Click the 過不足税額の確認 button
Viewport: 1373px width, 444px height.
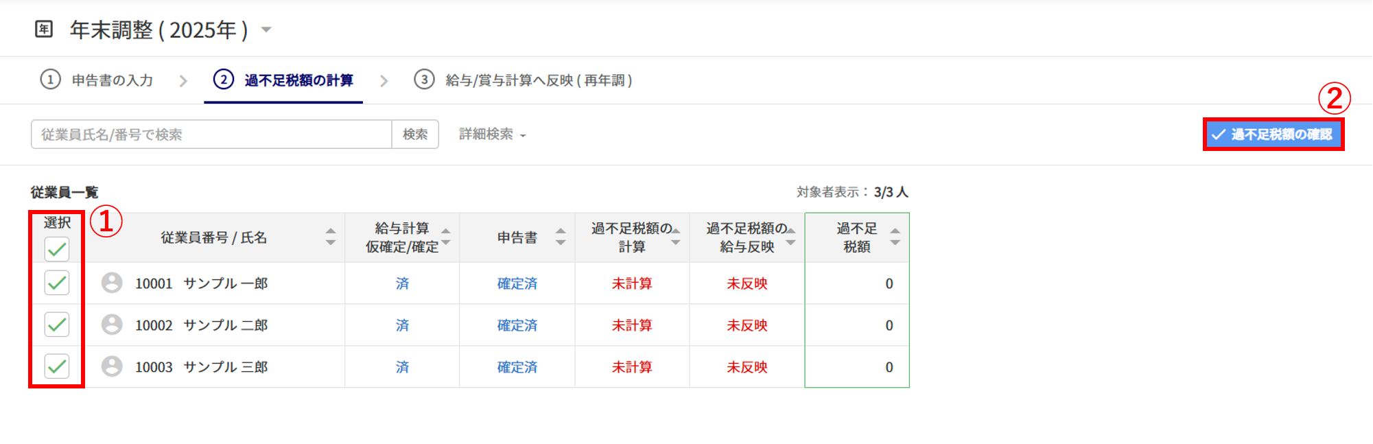pos(1273,135)
